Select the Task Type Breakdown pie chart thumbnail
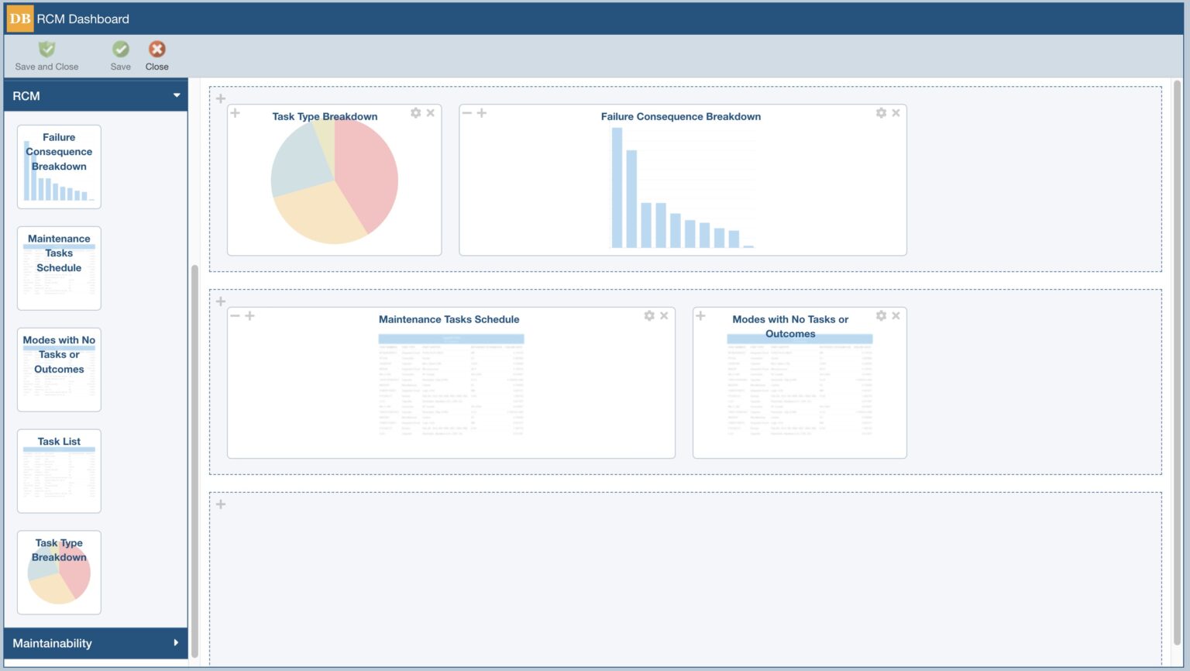The height and width of the screenshot is (671, 1190). coord(59,573)
